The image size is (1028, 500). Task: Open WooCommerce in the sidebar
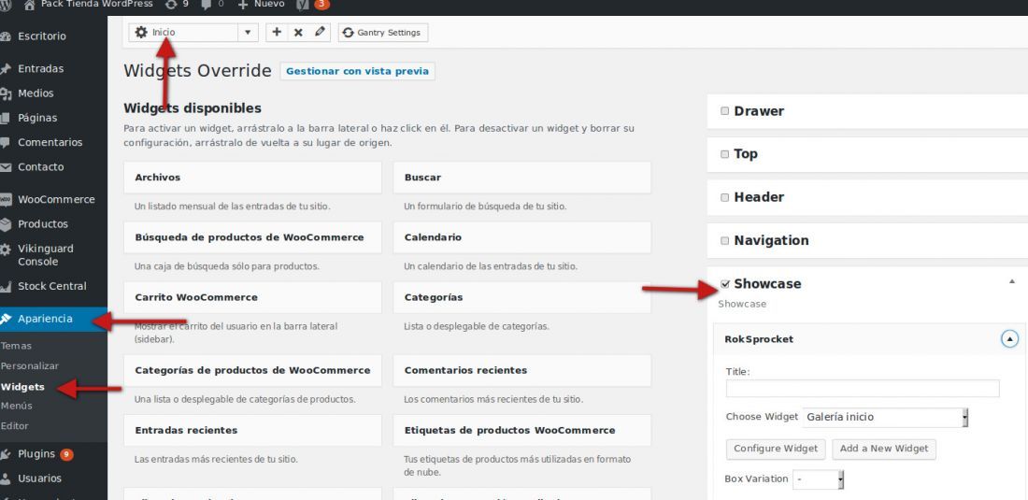pos(56,199)
